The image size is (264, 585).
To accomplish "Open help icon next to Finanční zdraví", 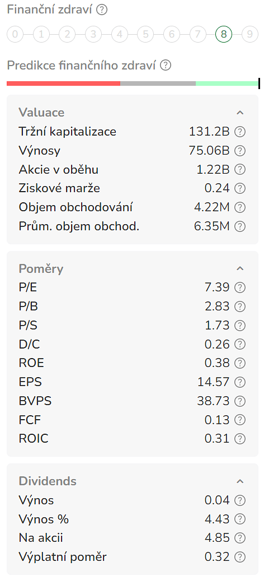I will [x=102, y=10].
